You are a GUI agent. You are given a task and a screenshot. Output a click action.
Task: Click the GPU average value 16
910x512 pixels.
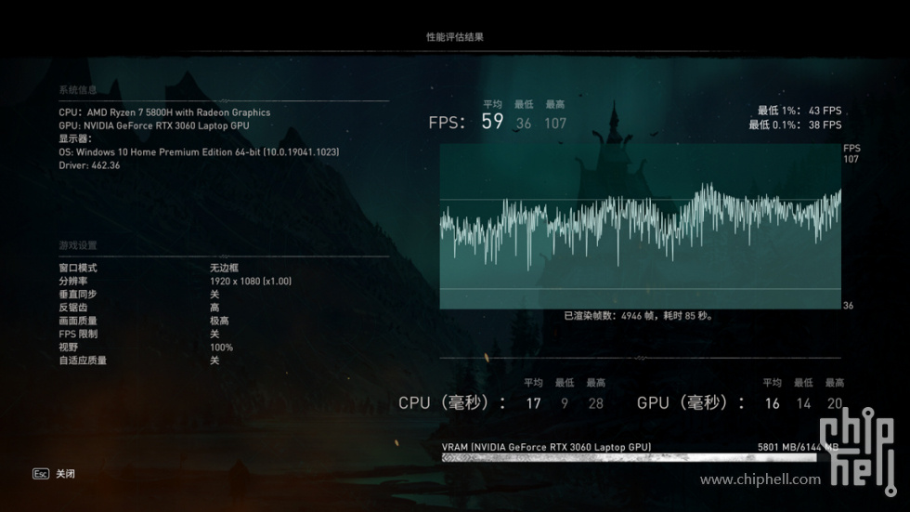pos(772,403)
